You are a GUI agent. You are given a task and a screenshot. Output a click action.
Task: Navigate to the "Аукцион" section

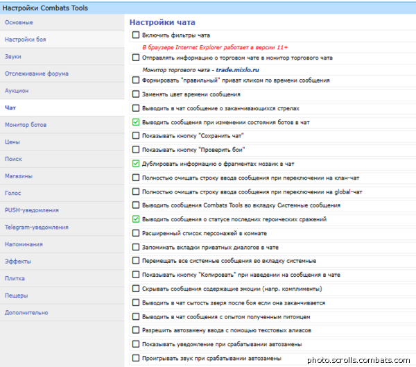tap(17, 91)
